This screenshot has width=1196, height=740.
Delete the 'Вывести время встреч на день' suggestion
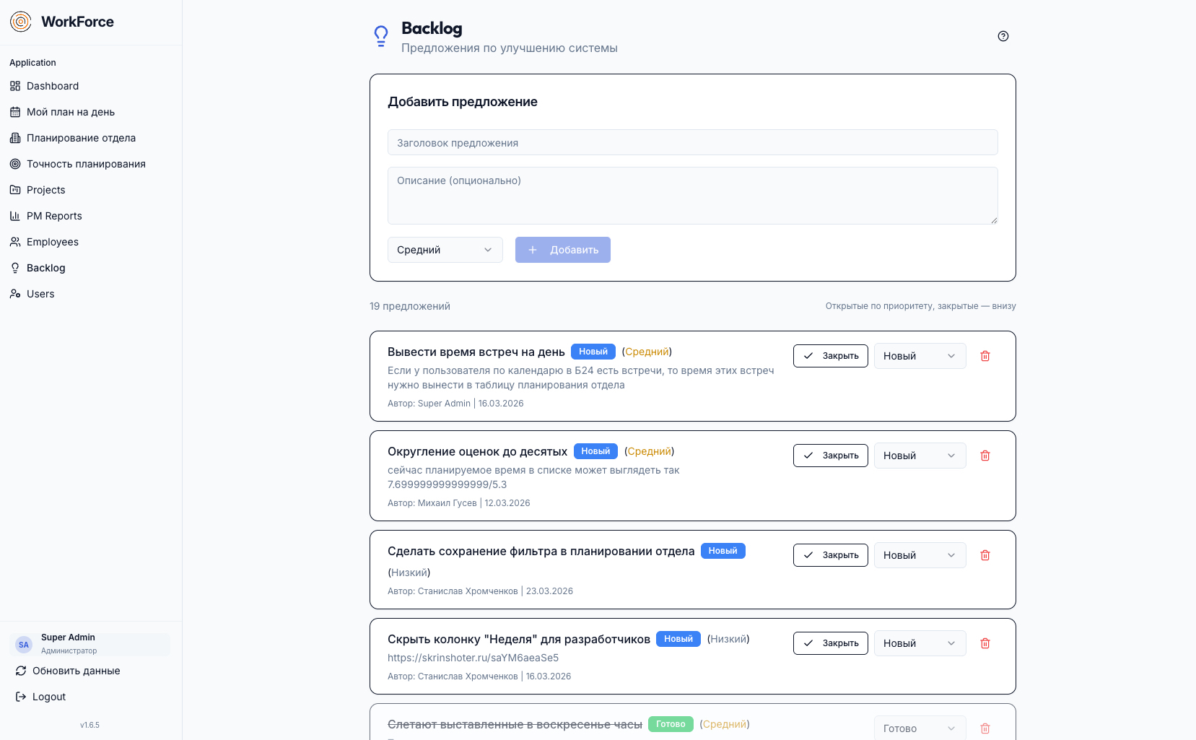pos(985,356)
